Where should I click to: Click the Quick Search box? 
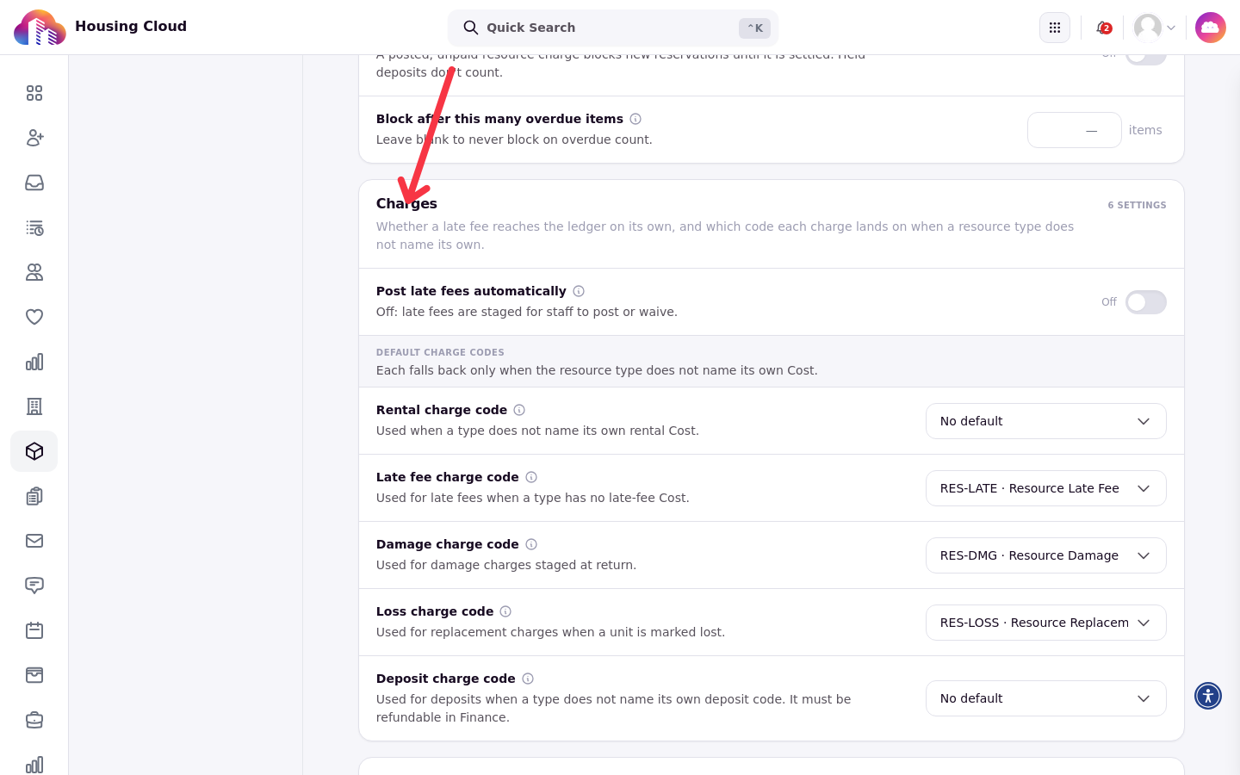click(x=613, y=28)
